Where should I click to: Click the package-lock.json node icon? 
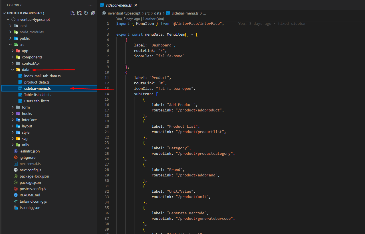[16, 176]
